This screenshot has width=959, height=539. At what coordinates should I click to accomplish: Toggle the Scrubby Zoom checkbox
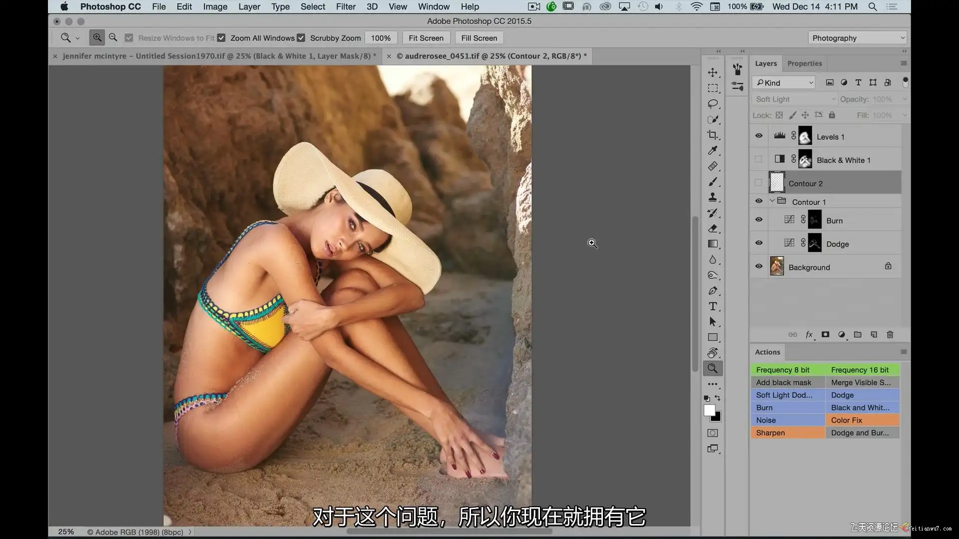(301, 38)
